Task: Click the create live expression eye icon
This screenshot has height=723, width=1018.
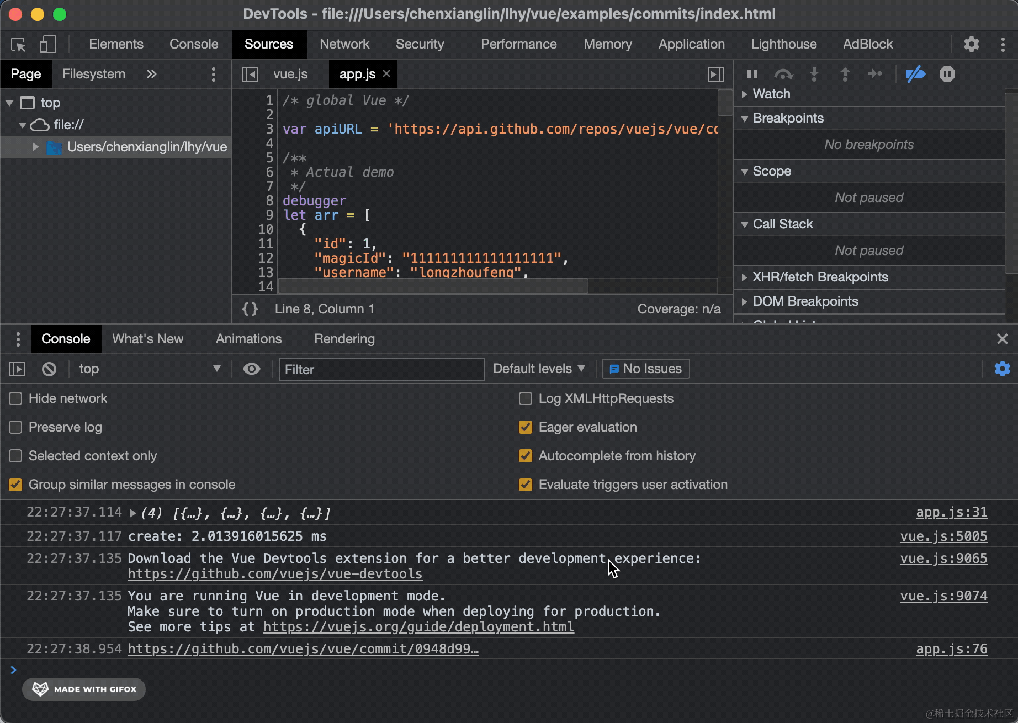Action: [252, 369]
